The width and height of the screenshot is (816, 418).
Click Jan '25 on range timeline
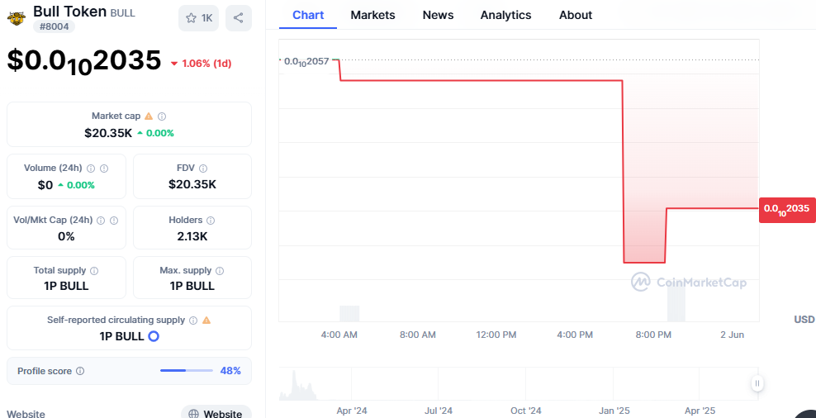[614, 411]
